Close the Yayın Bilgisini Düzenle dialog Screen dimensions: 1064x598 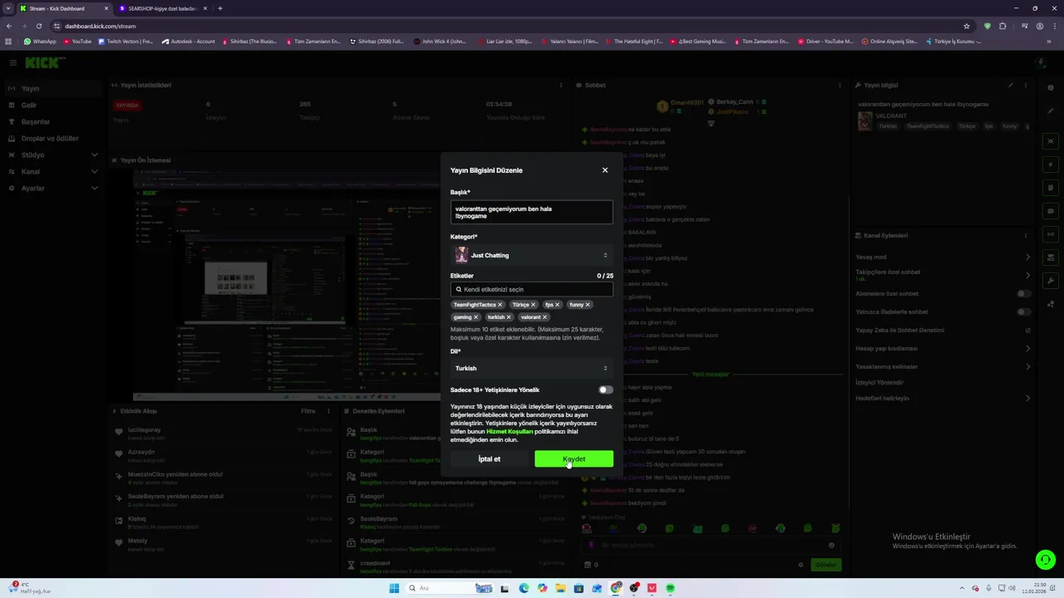point(604,170)
